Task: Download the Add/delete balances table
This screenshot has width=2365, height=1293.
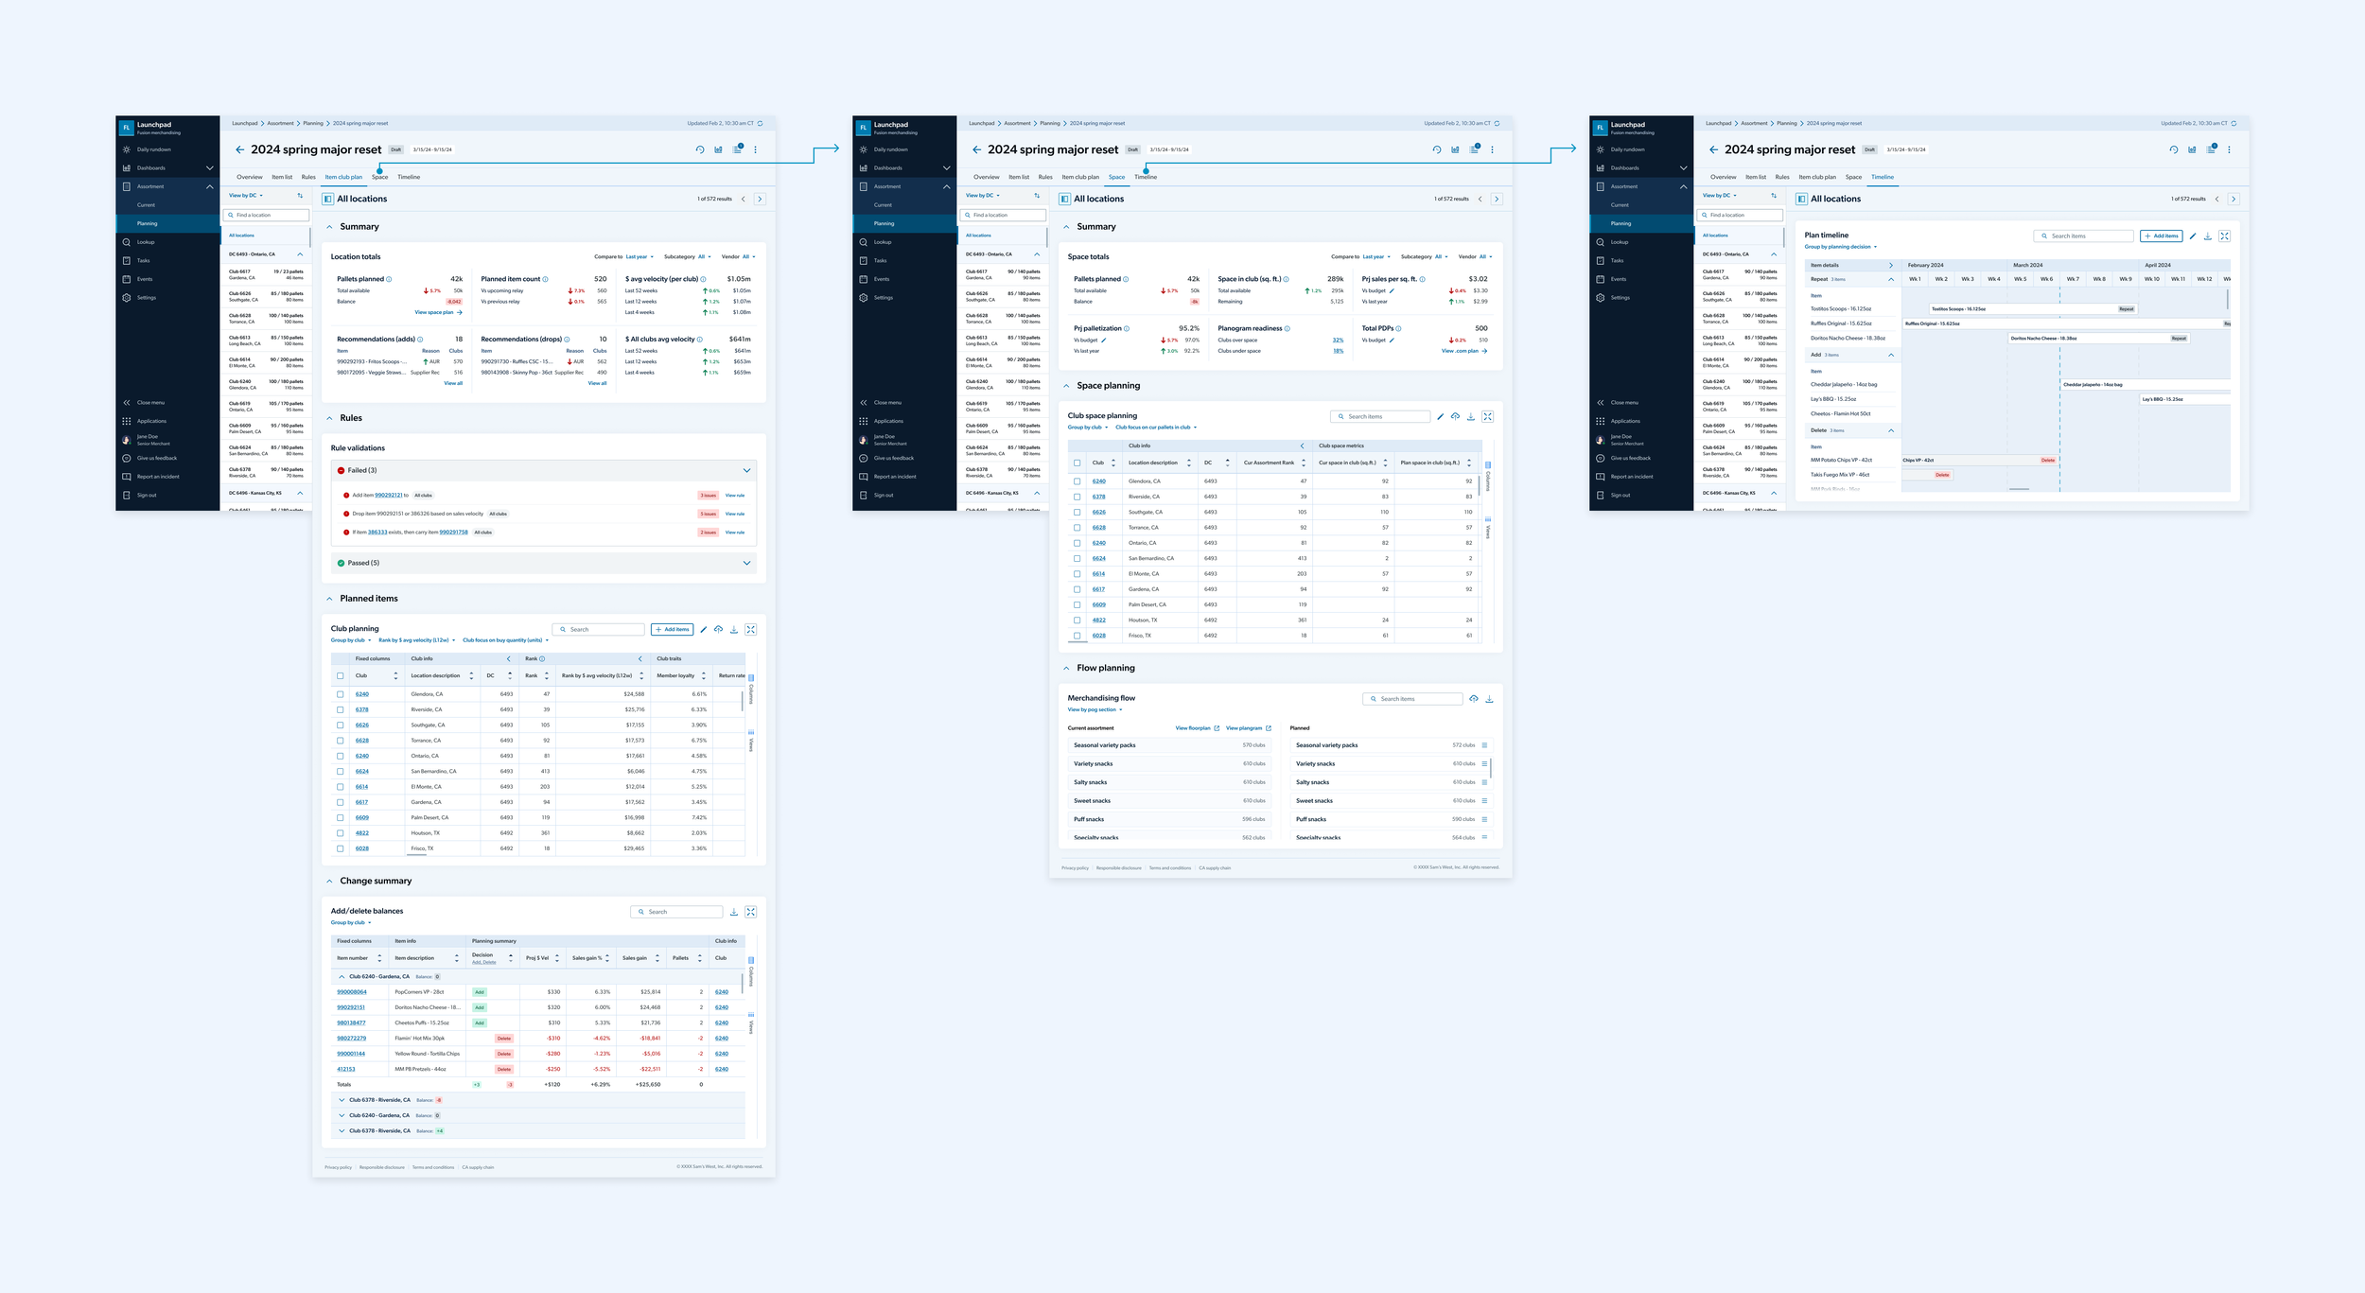Action: (733, 912)
